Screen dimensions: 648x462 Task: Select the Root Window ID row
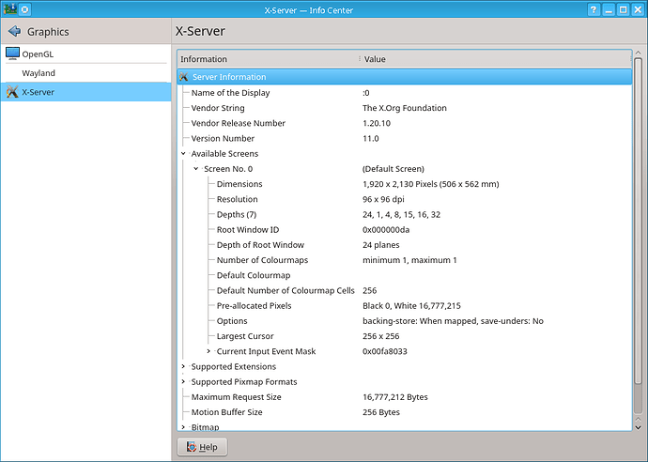point(405,230)
